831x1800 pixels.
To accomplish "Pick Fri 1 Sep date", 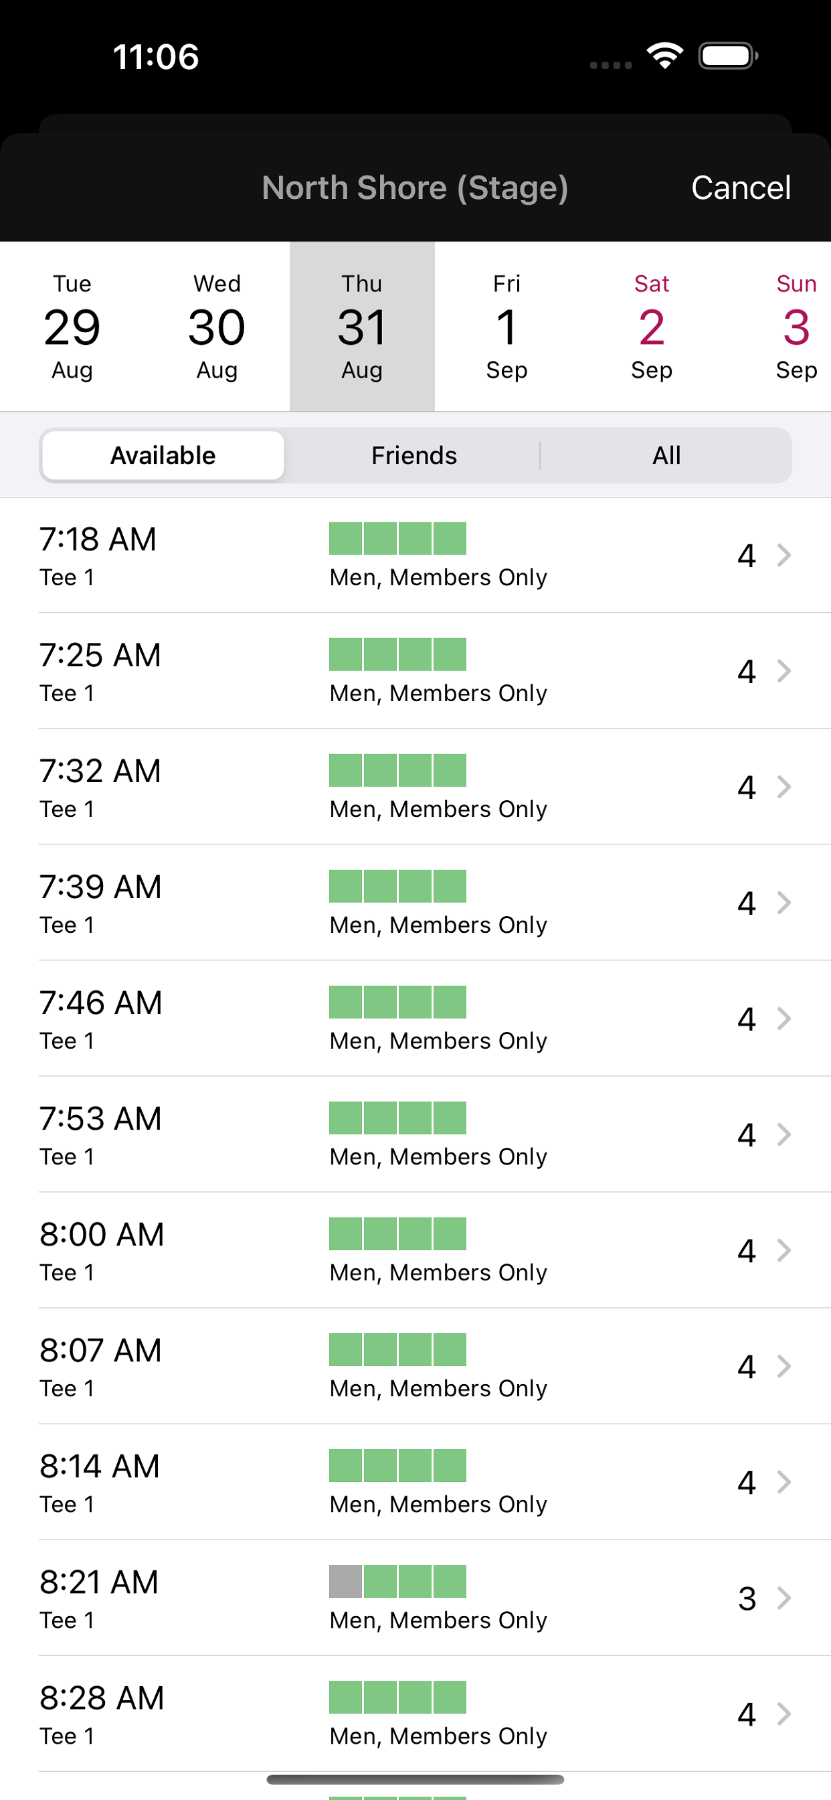I will [x=506, y=326].
